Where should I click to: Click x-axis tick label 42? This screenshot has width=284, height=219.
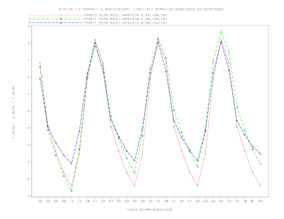point(150,201)
